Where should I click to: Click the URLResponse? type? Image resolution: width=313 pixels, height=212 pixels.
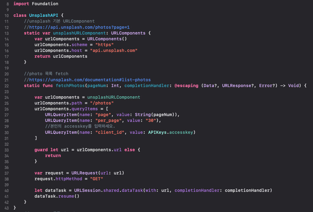pos(238,86)
